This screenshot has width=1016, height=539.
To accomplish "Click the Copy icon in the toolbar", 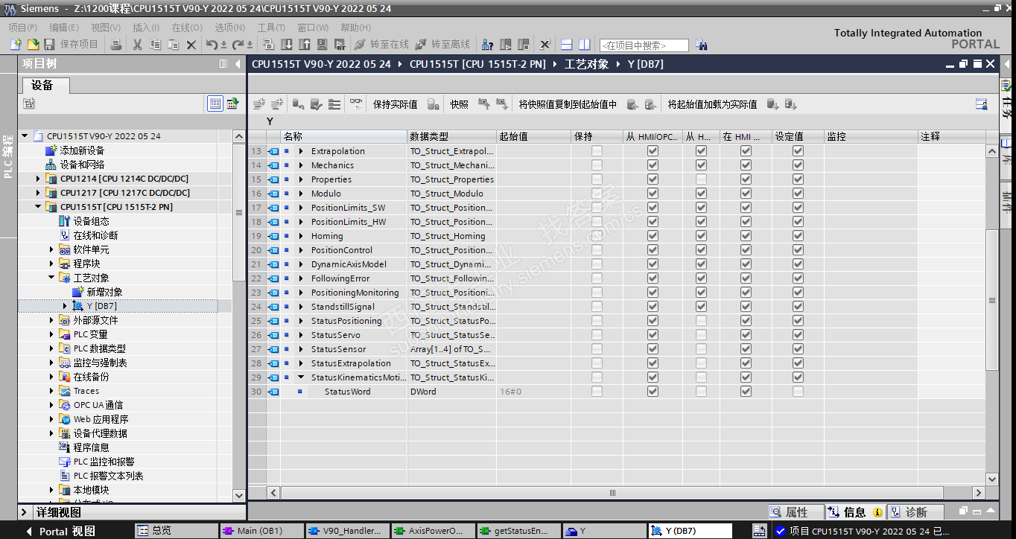I will [155, 45].
